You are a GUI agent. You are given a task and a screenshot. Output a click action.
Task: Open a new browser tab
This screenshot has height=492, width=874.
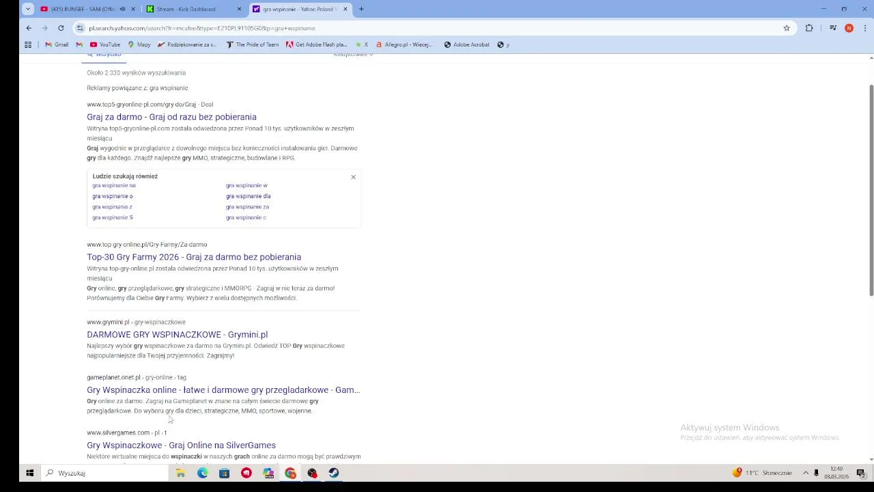click(361, 9)
